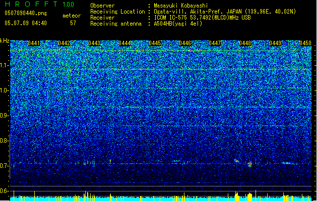Click the Receiving antenna label
Viewport: 317px width, 201px height.
116,24
